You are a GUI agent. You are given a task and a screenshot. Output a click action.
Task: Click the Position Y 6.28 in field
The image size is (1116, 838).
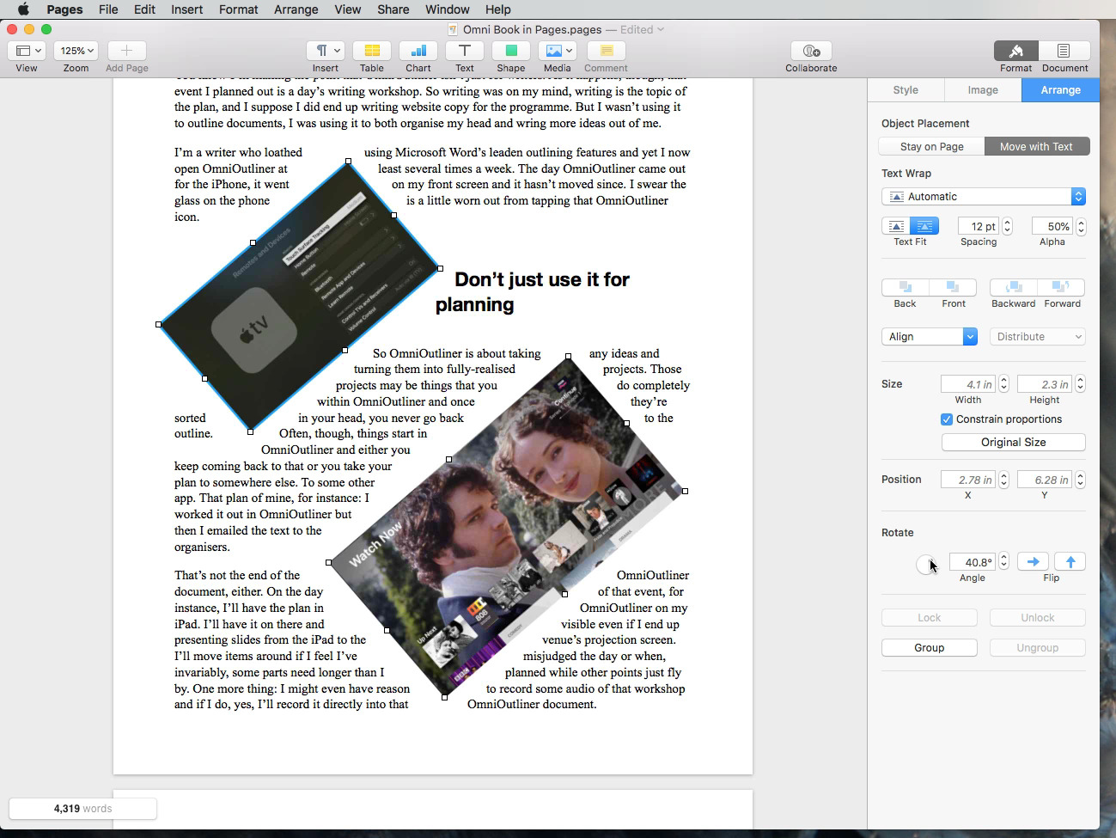tap(1045, 480)
